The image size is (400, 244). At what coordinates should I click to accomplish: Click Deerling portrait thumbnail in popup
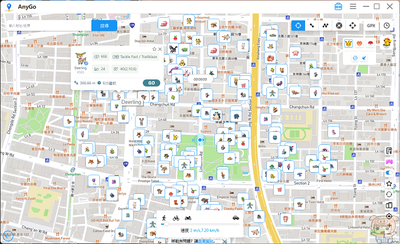tap(81, 59)
